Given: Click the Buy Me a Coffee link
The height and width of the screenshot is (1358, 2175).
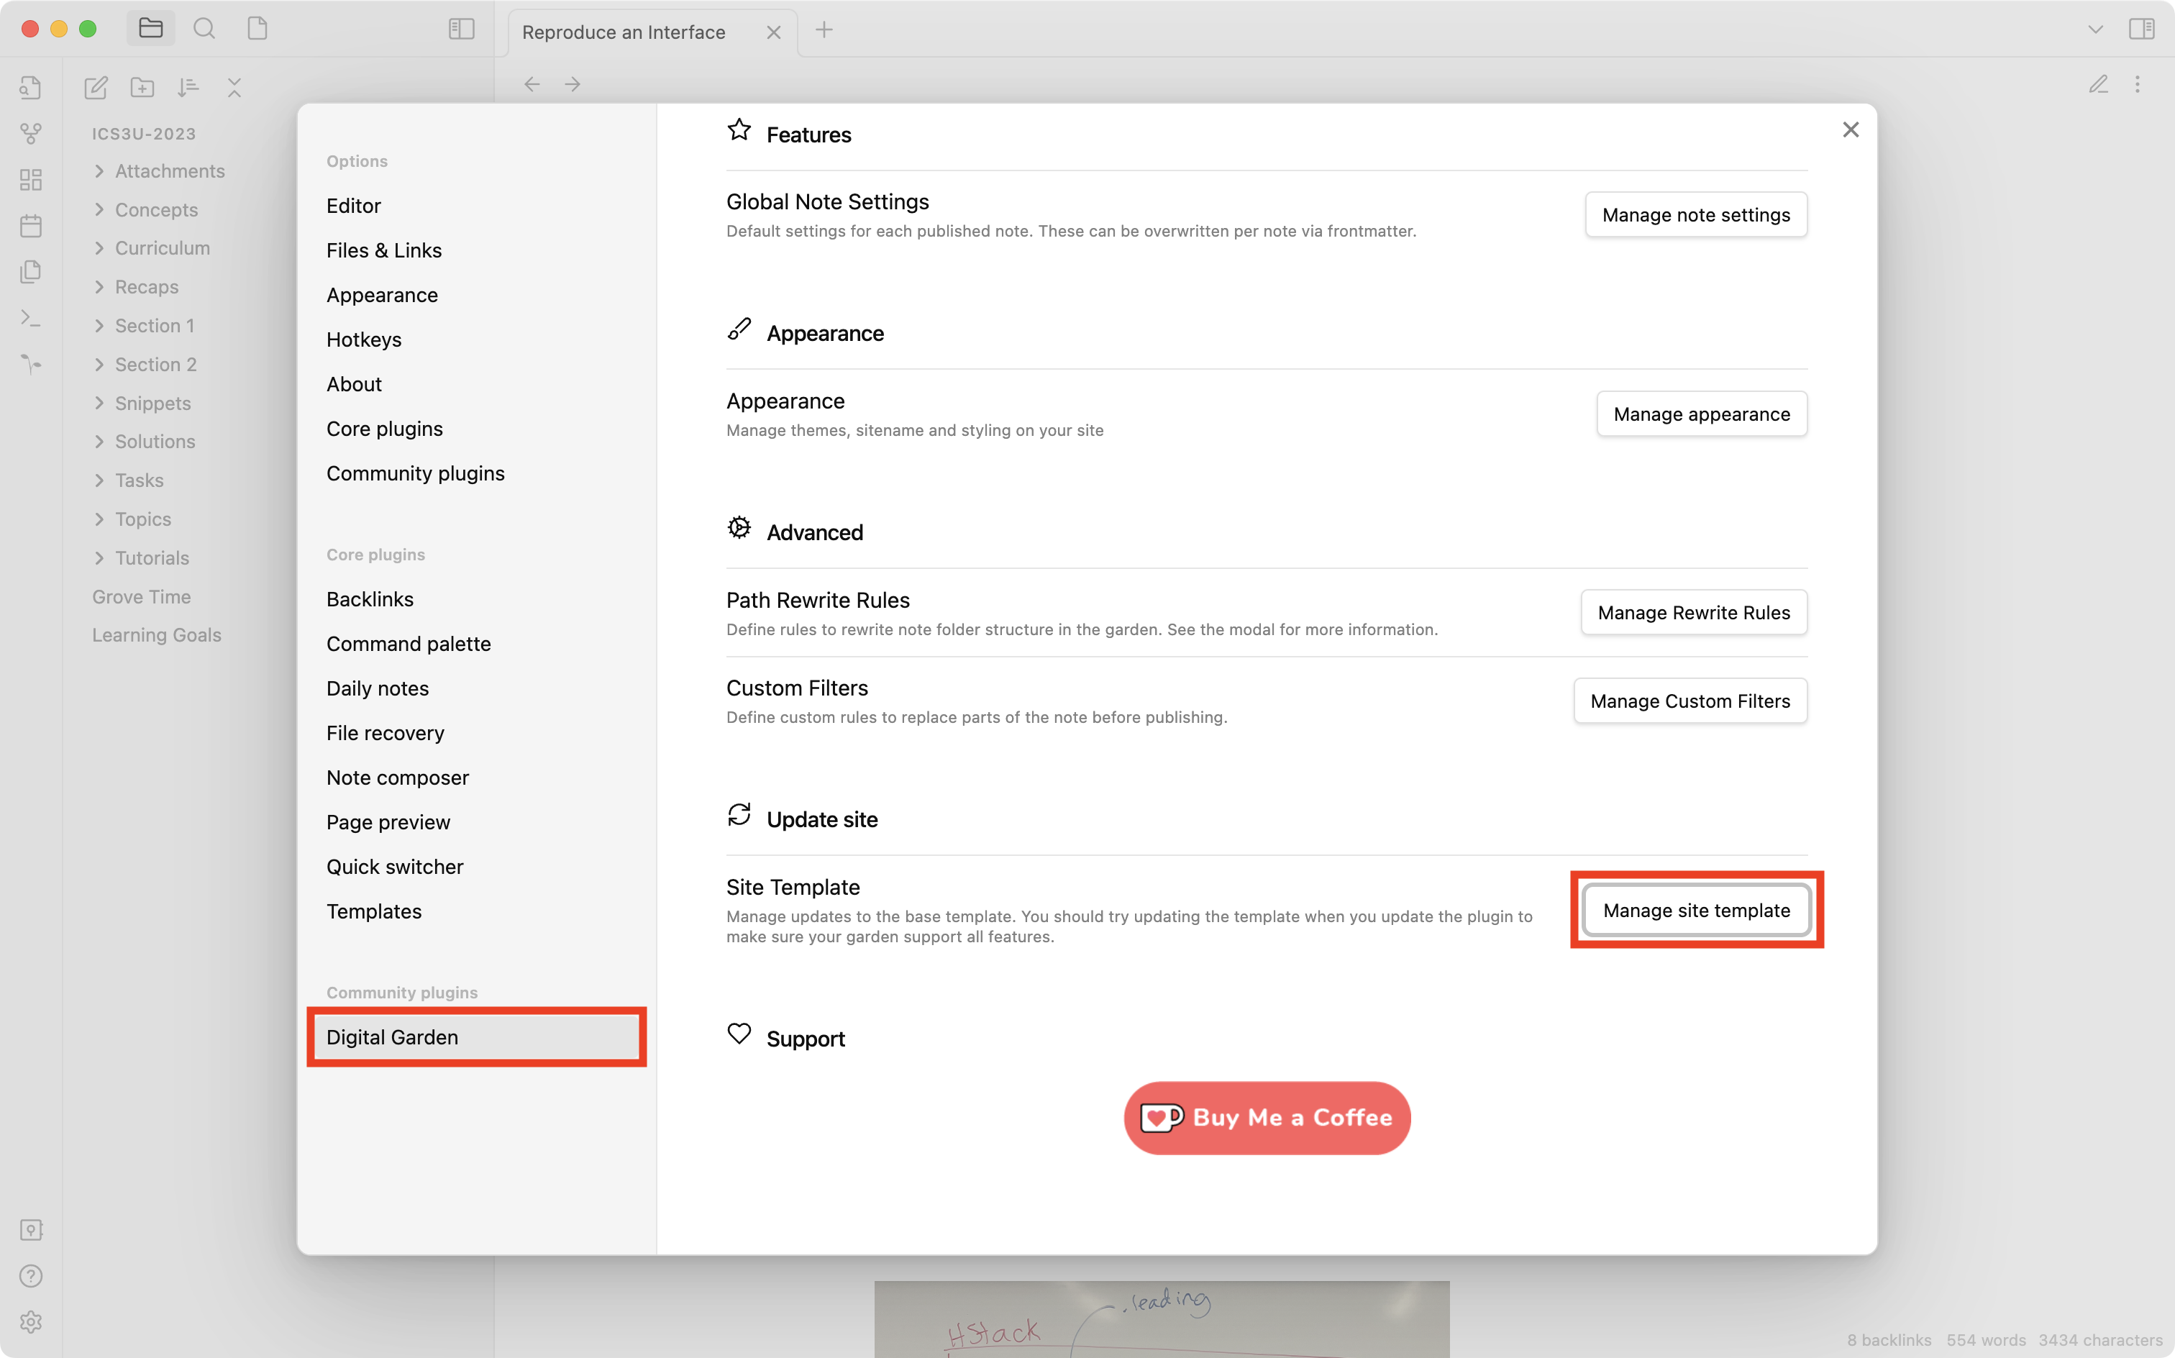Looking at the screenshot, I should (1267, 1117).
